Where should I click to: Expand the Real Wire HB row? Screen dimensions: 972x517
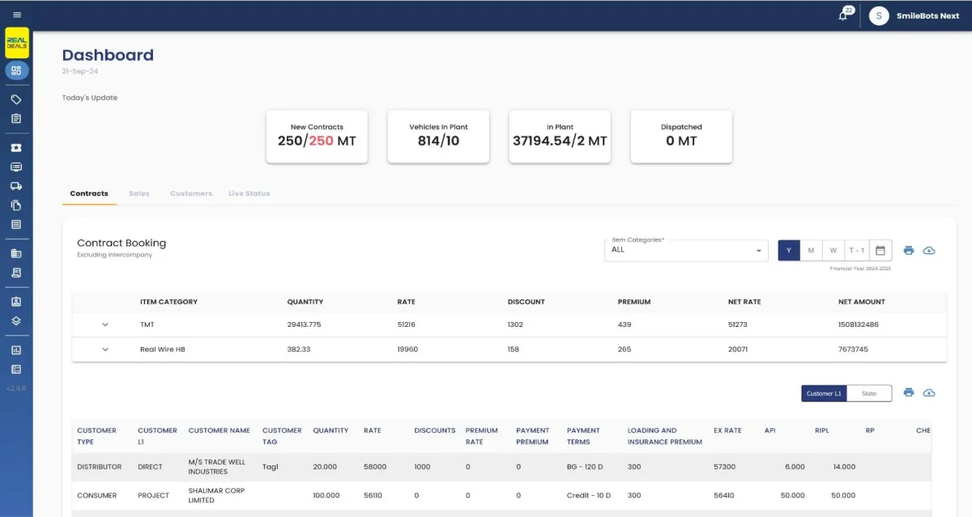pyautogui.click(x=104, y=350)
